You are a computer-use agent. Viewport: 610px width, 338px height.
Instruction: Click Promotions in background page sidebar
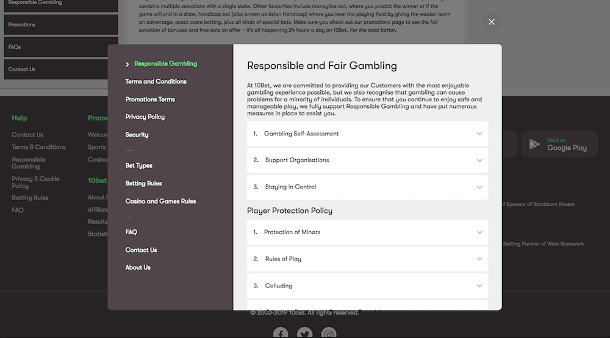tap(60, 24)
